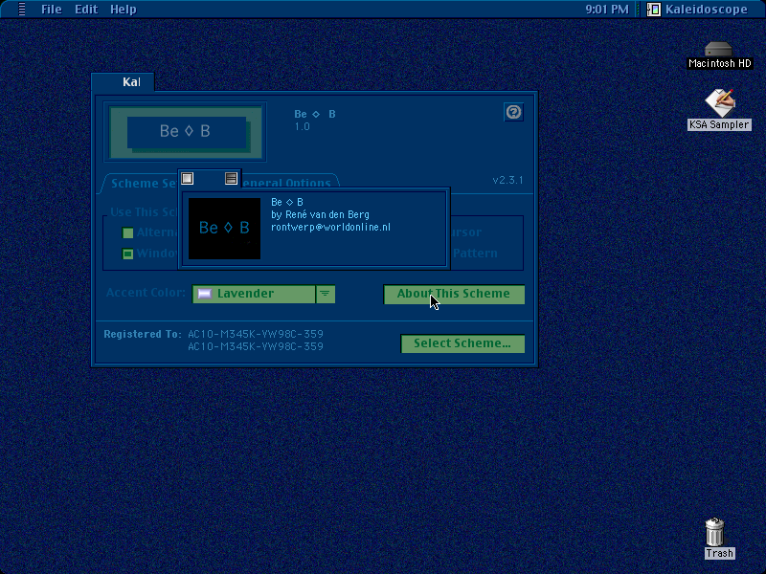Screen dimensions: 766x574
Task: Open the Kaleidoscope application menu
Action: click(x=698, y=10)
